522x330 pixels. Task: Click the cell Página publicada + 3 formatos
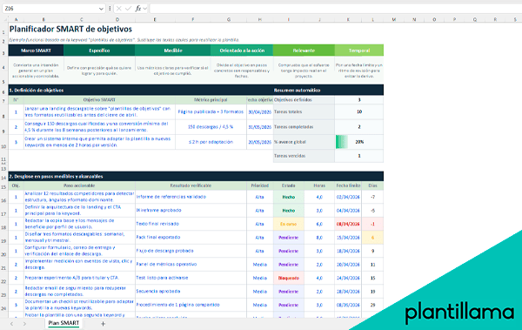211,111
